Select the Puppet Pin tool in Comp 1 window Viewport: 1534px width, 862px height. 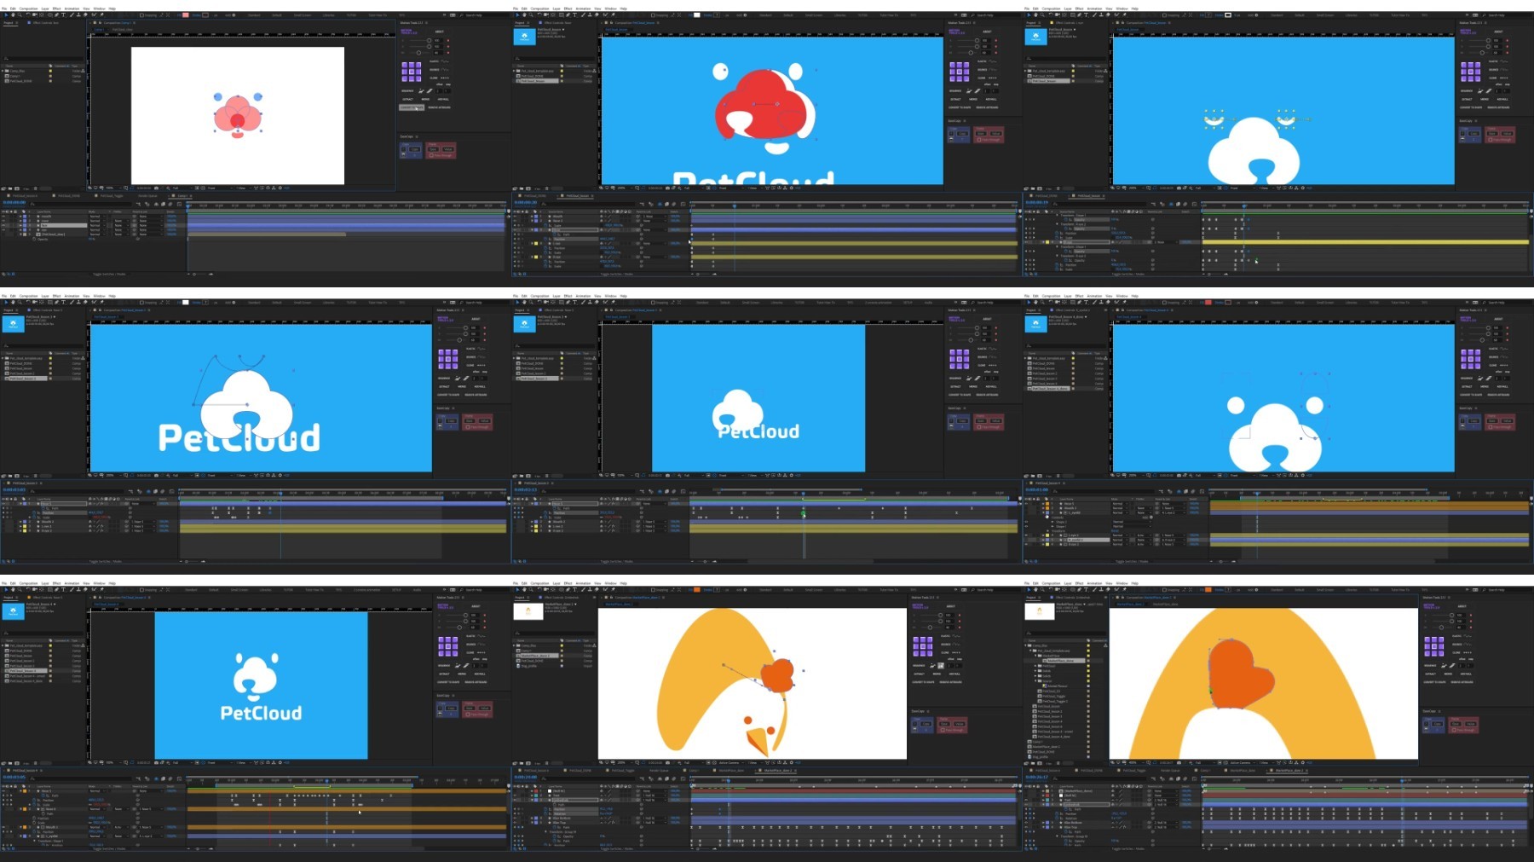click(x=101, y=14)
